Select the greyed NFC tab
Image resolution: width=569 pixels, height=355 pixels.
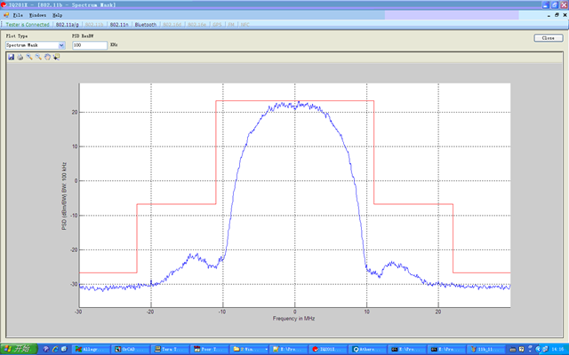245,25
